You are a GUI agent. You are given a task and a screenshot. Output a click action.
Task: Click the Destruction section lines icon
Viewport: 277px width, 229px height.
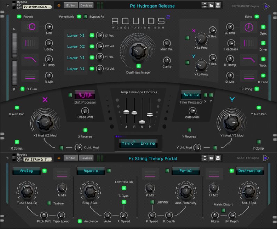coord(214,174)
